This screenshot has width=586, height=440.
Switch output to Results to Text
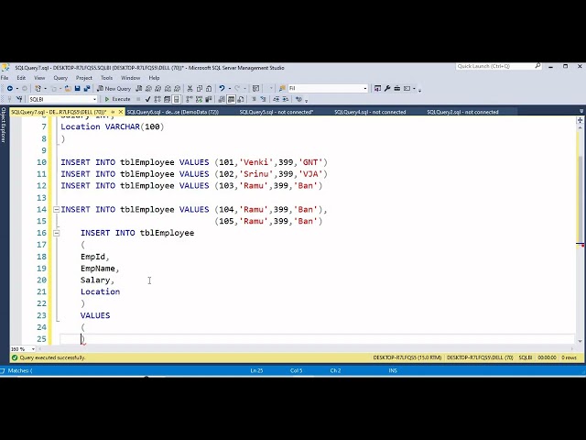point(222,99)
